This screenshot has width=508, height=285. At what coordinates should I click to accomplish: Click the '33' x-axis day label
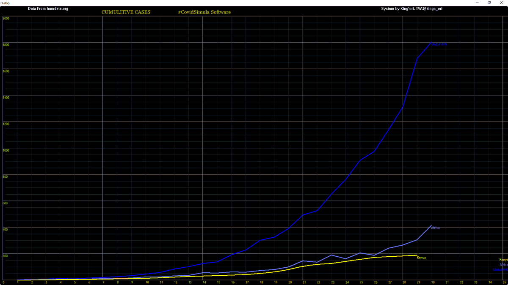475,282
